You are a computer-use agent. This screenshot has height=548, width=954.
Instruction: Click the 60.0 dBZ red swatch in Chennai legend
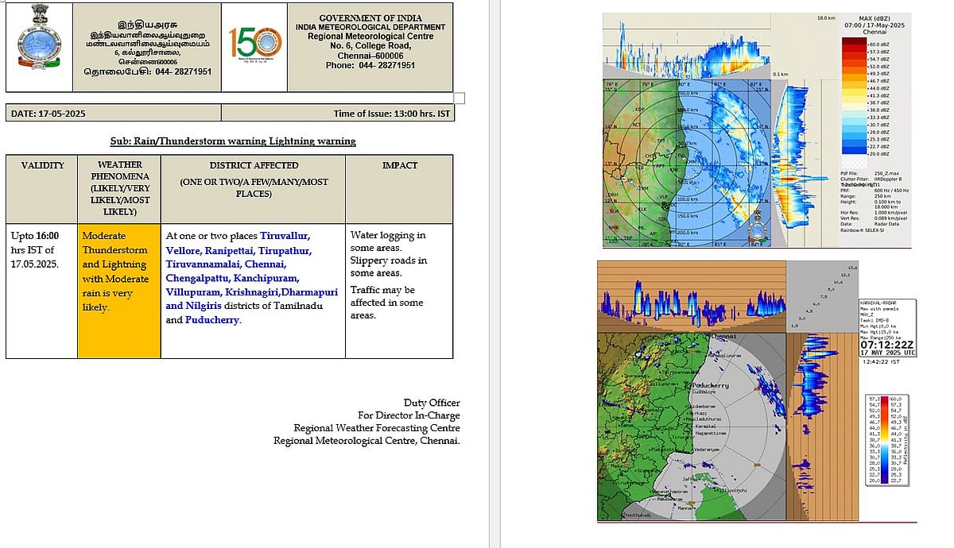point(855,44)
